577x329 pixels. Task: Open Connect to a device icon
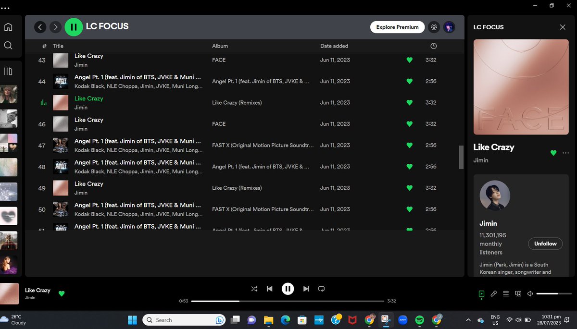click(x=518, y=293)
